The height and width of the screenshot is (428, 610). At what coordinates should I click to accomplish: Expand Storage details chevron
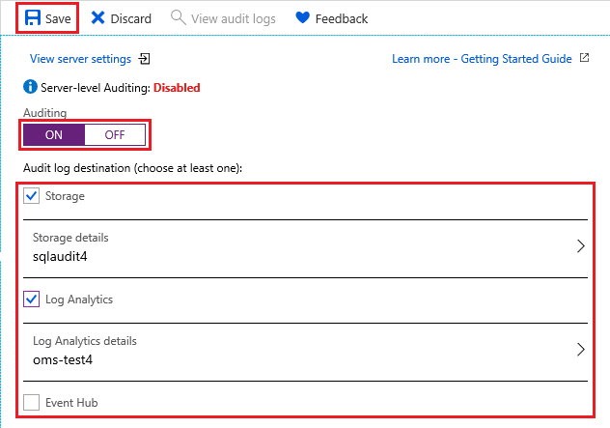(x=580, y=246)
